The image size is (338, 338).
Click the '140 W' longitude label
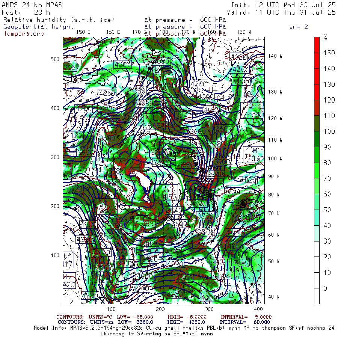point(275,56)
